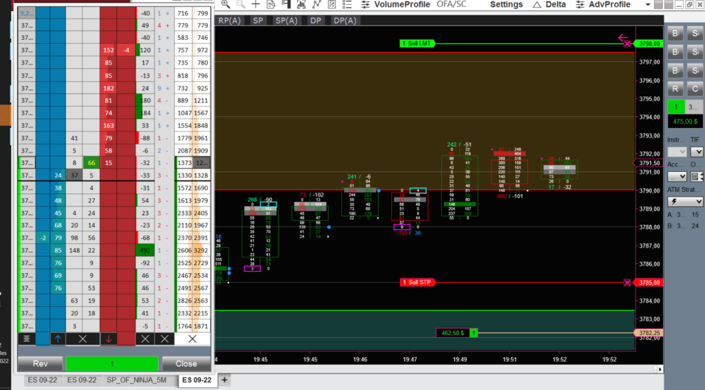Switch to the DP(A) tab
Image resolution: width=705 pixels, height=390 pixels.
click(x=345, y=21)
